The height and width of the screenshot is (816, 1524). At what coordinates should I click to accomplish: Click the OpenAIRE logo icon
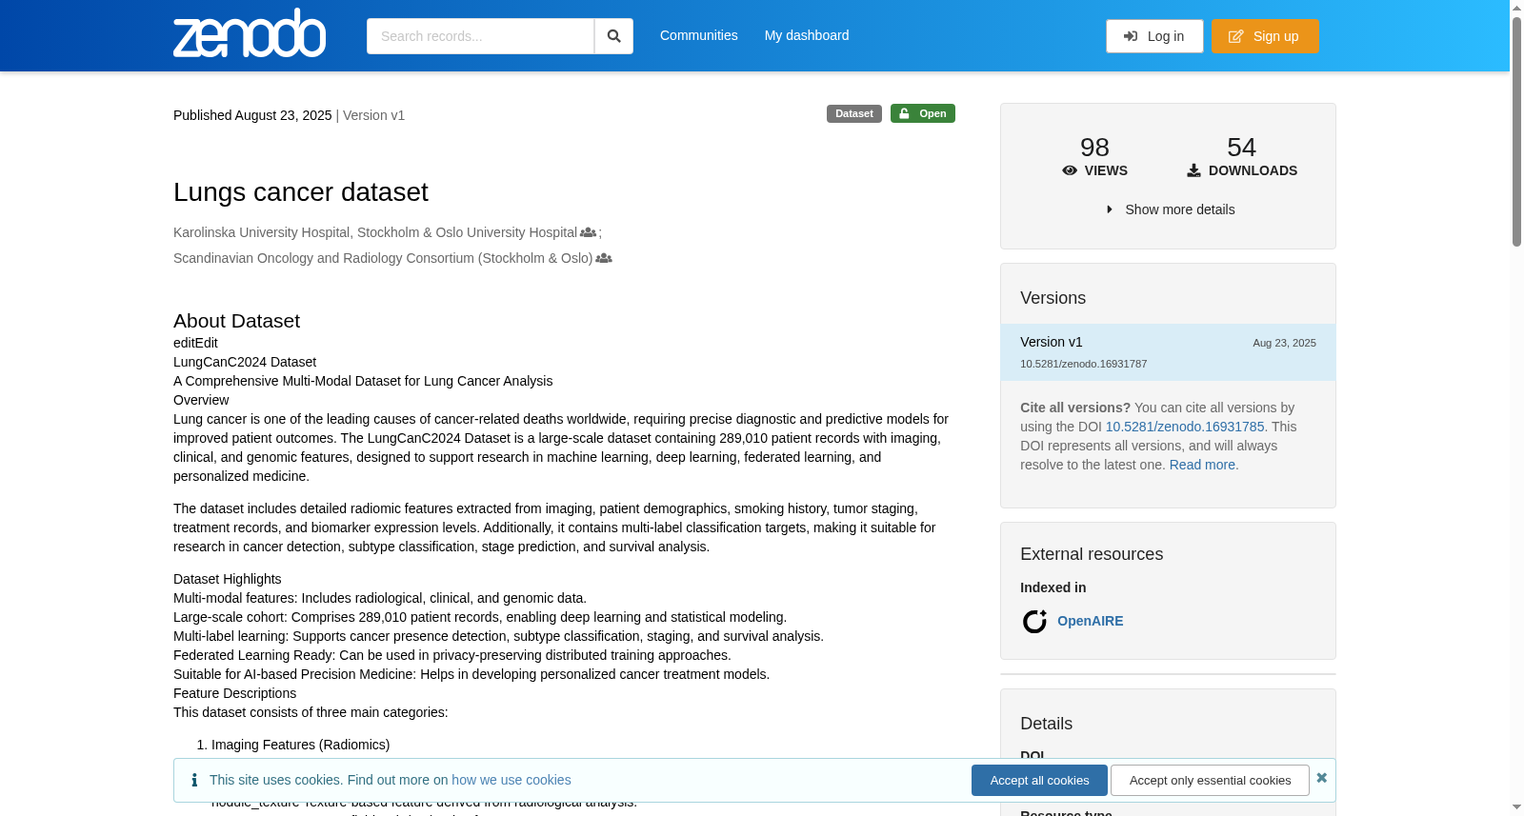[1034, 621]
